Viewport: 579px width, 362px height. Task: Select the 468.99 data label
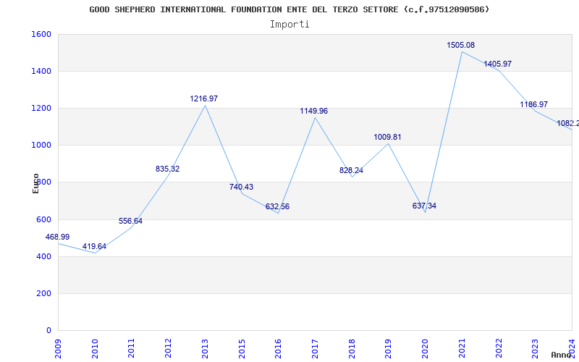pyautogui.click(x=57, y=237)
